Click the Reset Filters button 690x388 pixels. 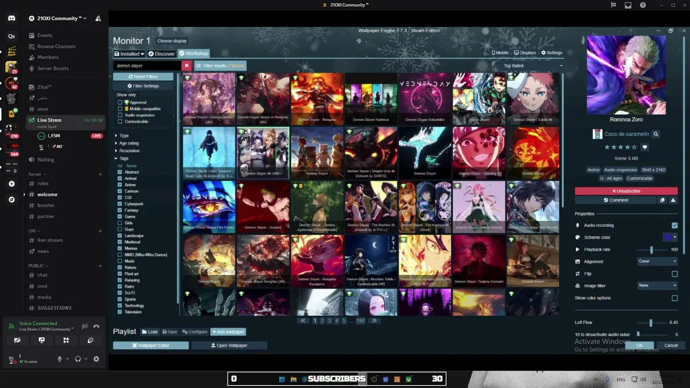click(143, 77)
